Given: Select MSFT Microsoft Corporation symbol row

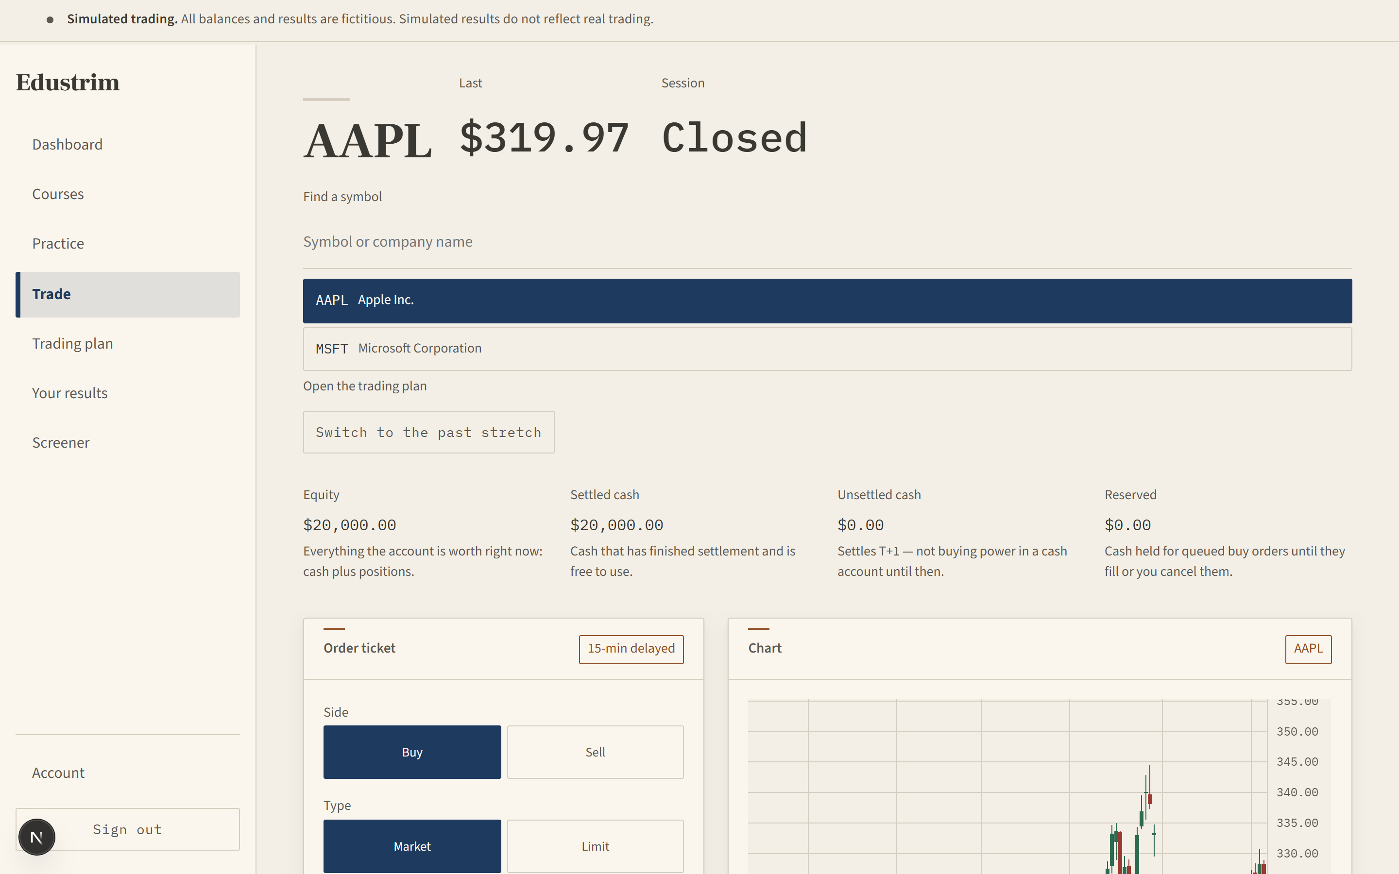Looking at the screenshot, I should point(827,349).
